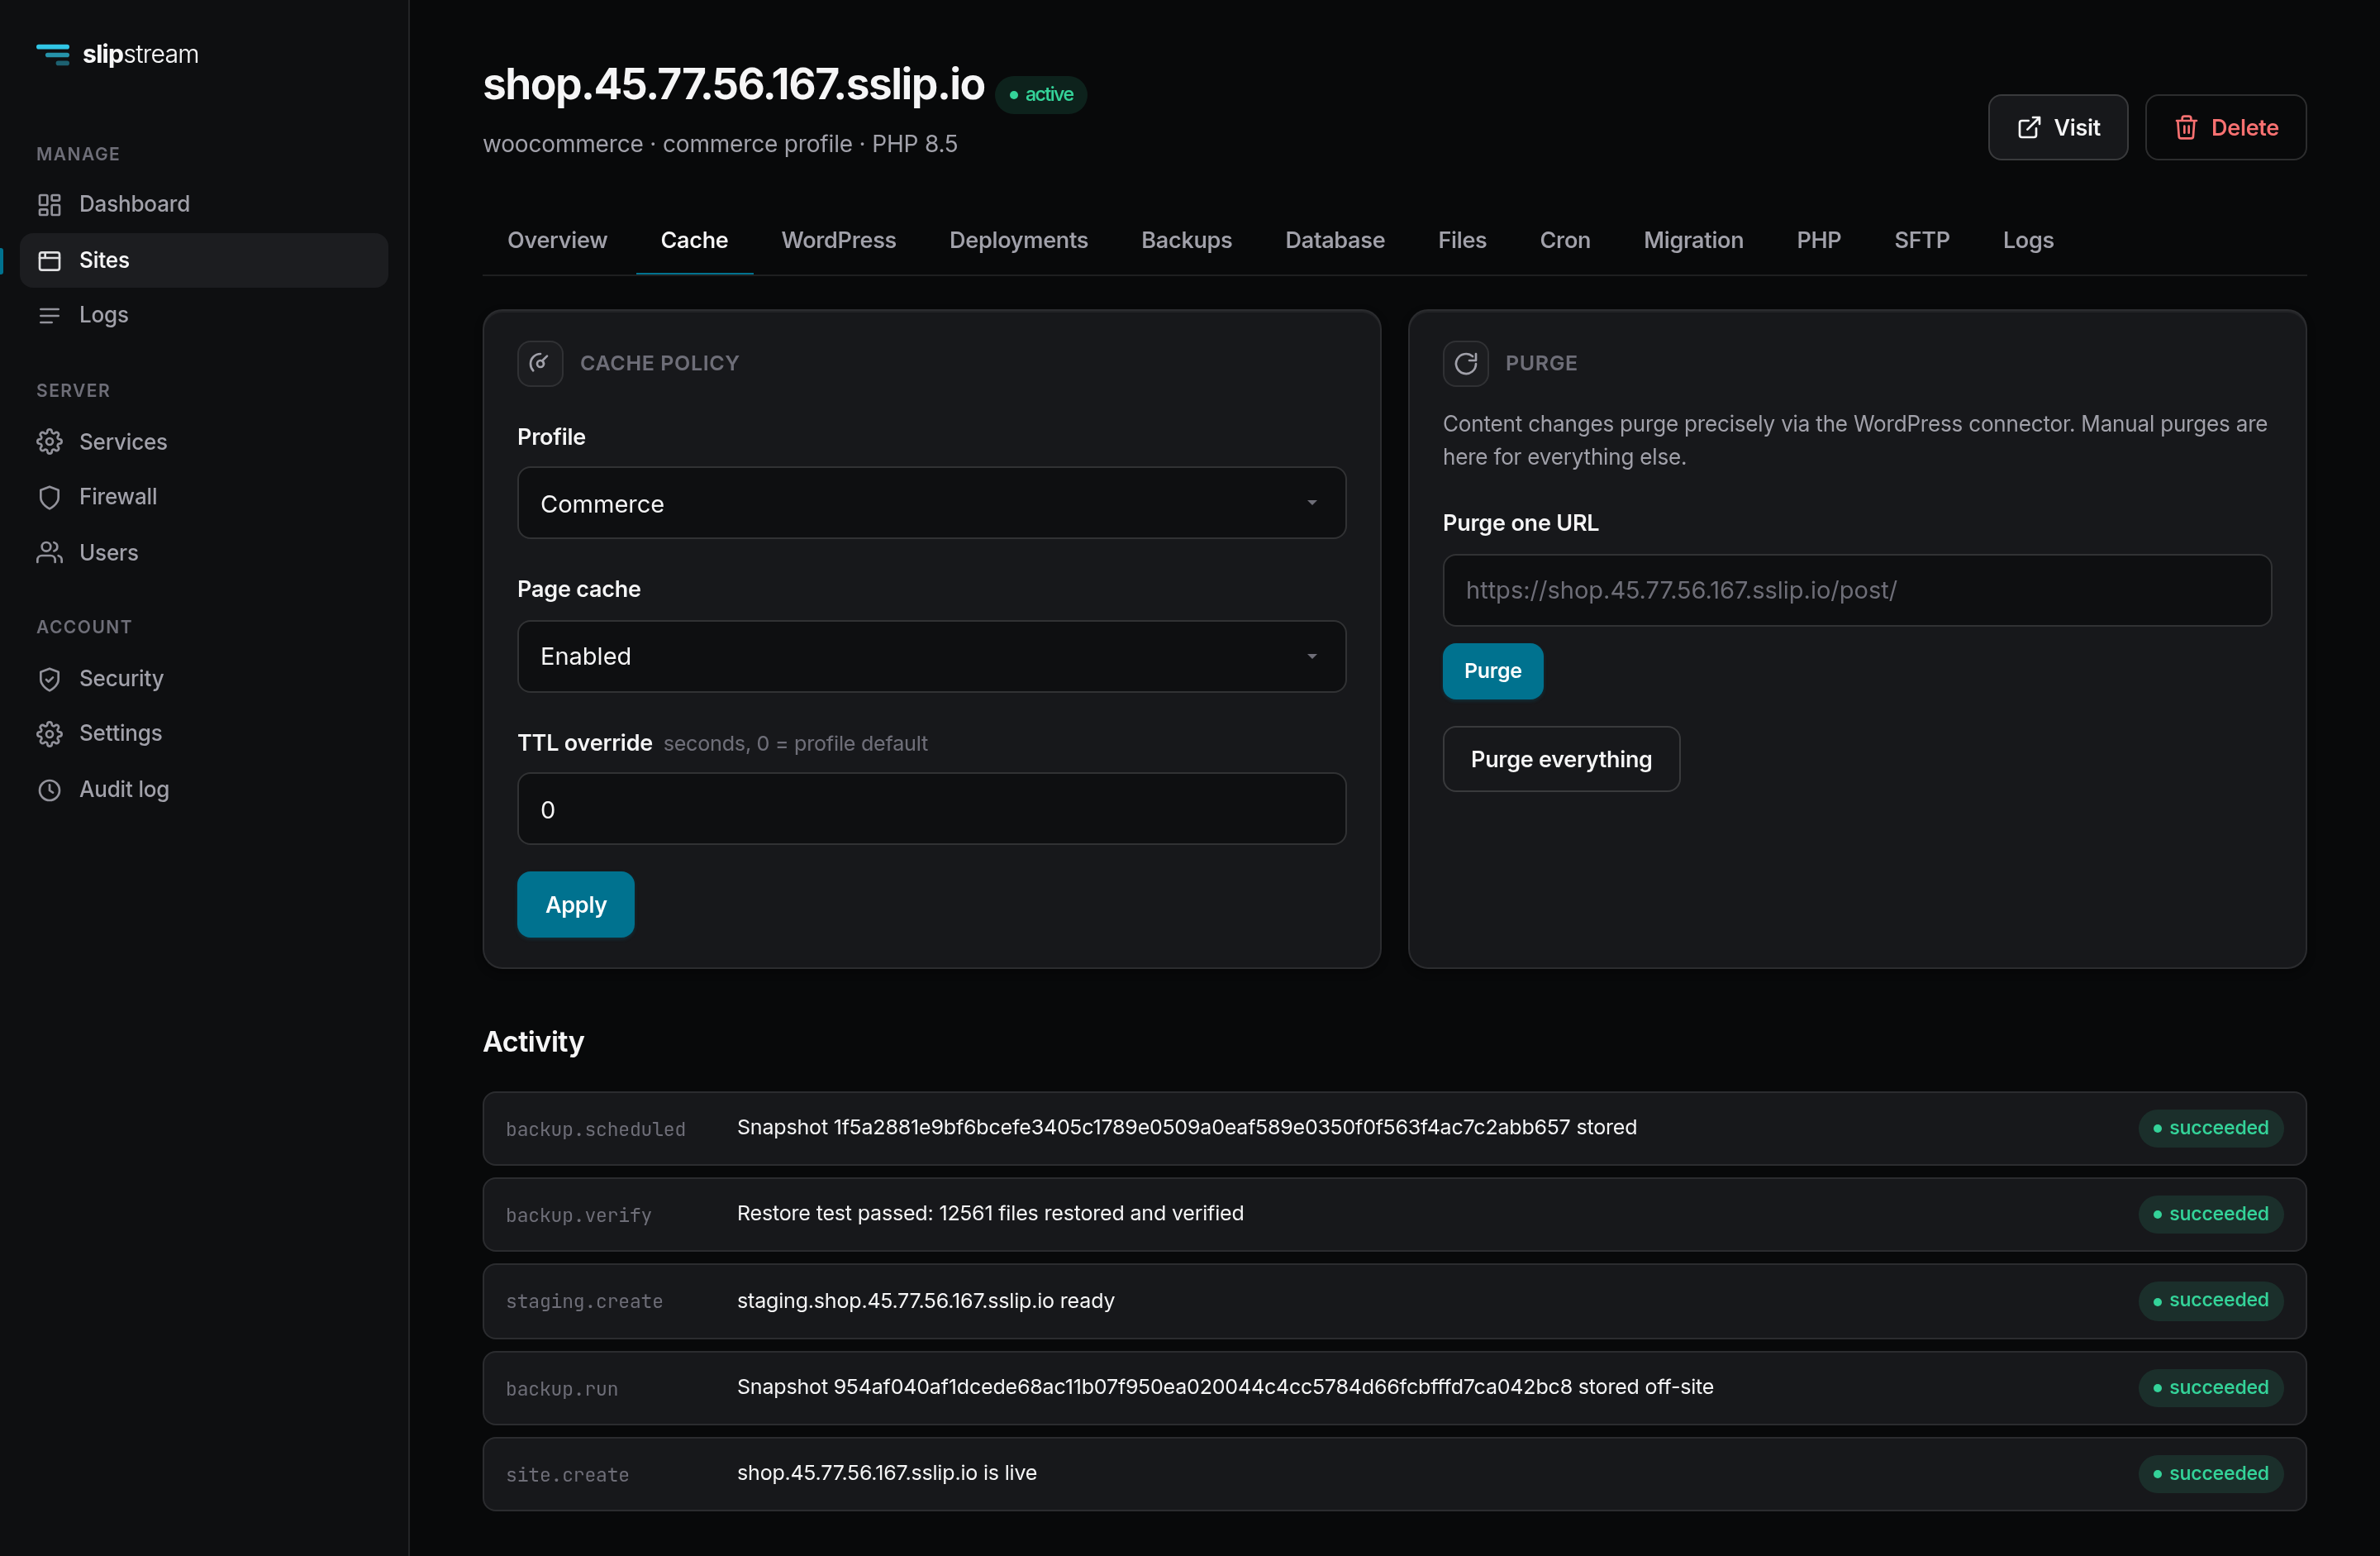Image resolution: width=2380 pixels, height=1556 pixels.
Task: Click succeeded badge on backup.verify row
Action: tap(2210, 1215)
